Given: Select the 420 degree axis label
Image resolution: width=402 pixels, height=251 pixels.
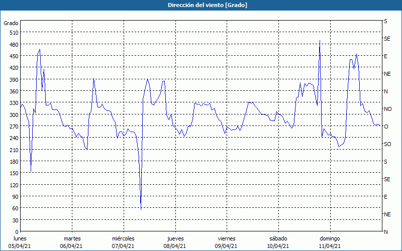Looking at the screenshot, I should point(14,68).
